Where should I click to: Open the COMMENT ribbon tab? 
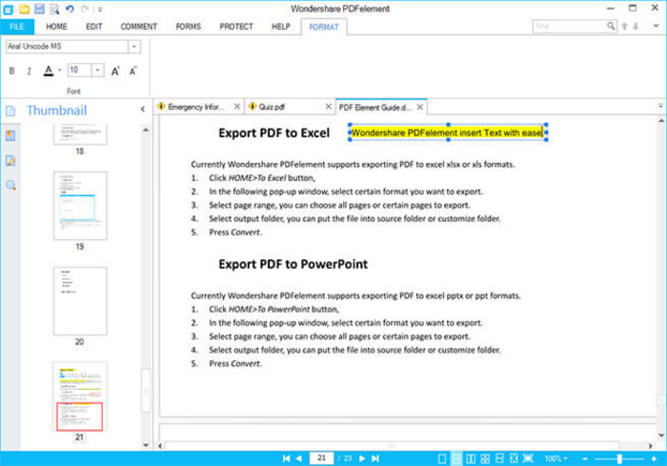(x=139, y=27)
